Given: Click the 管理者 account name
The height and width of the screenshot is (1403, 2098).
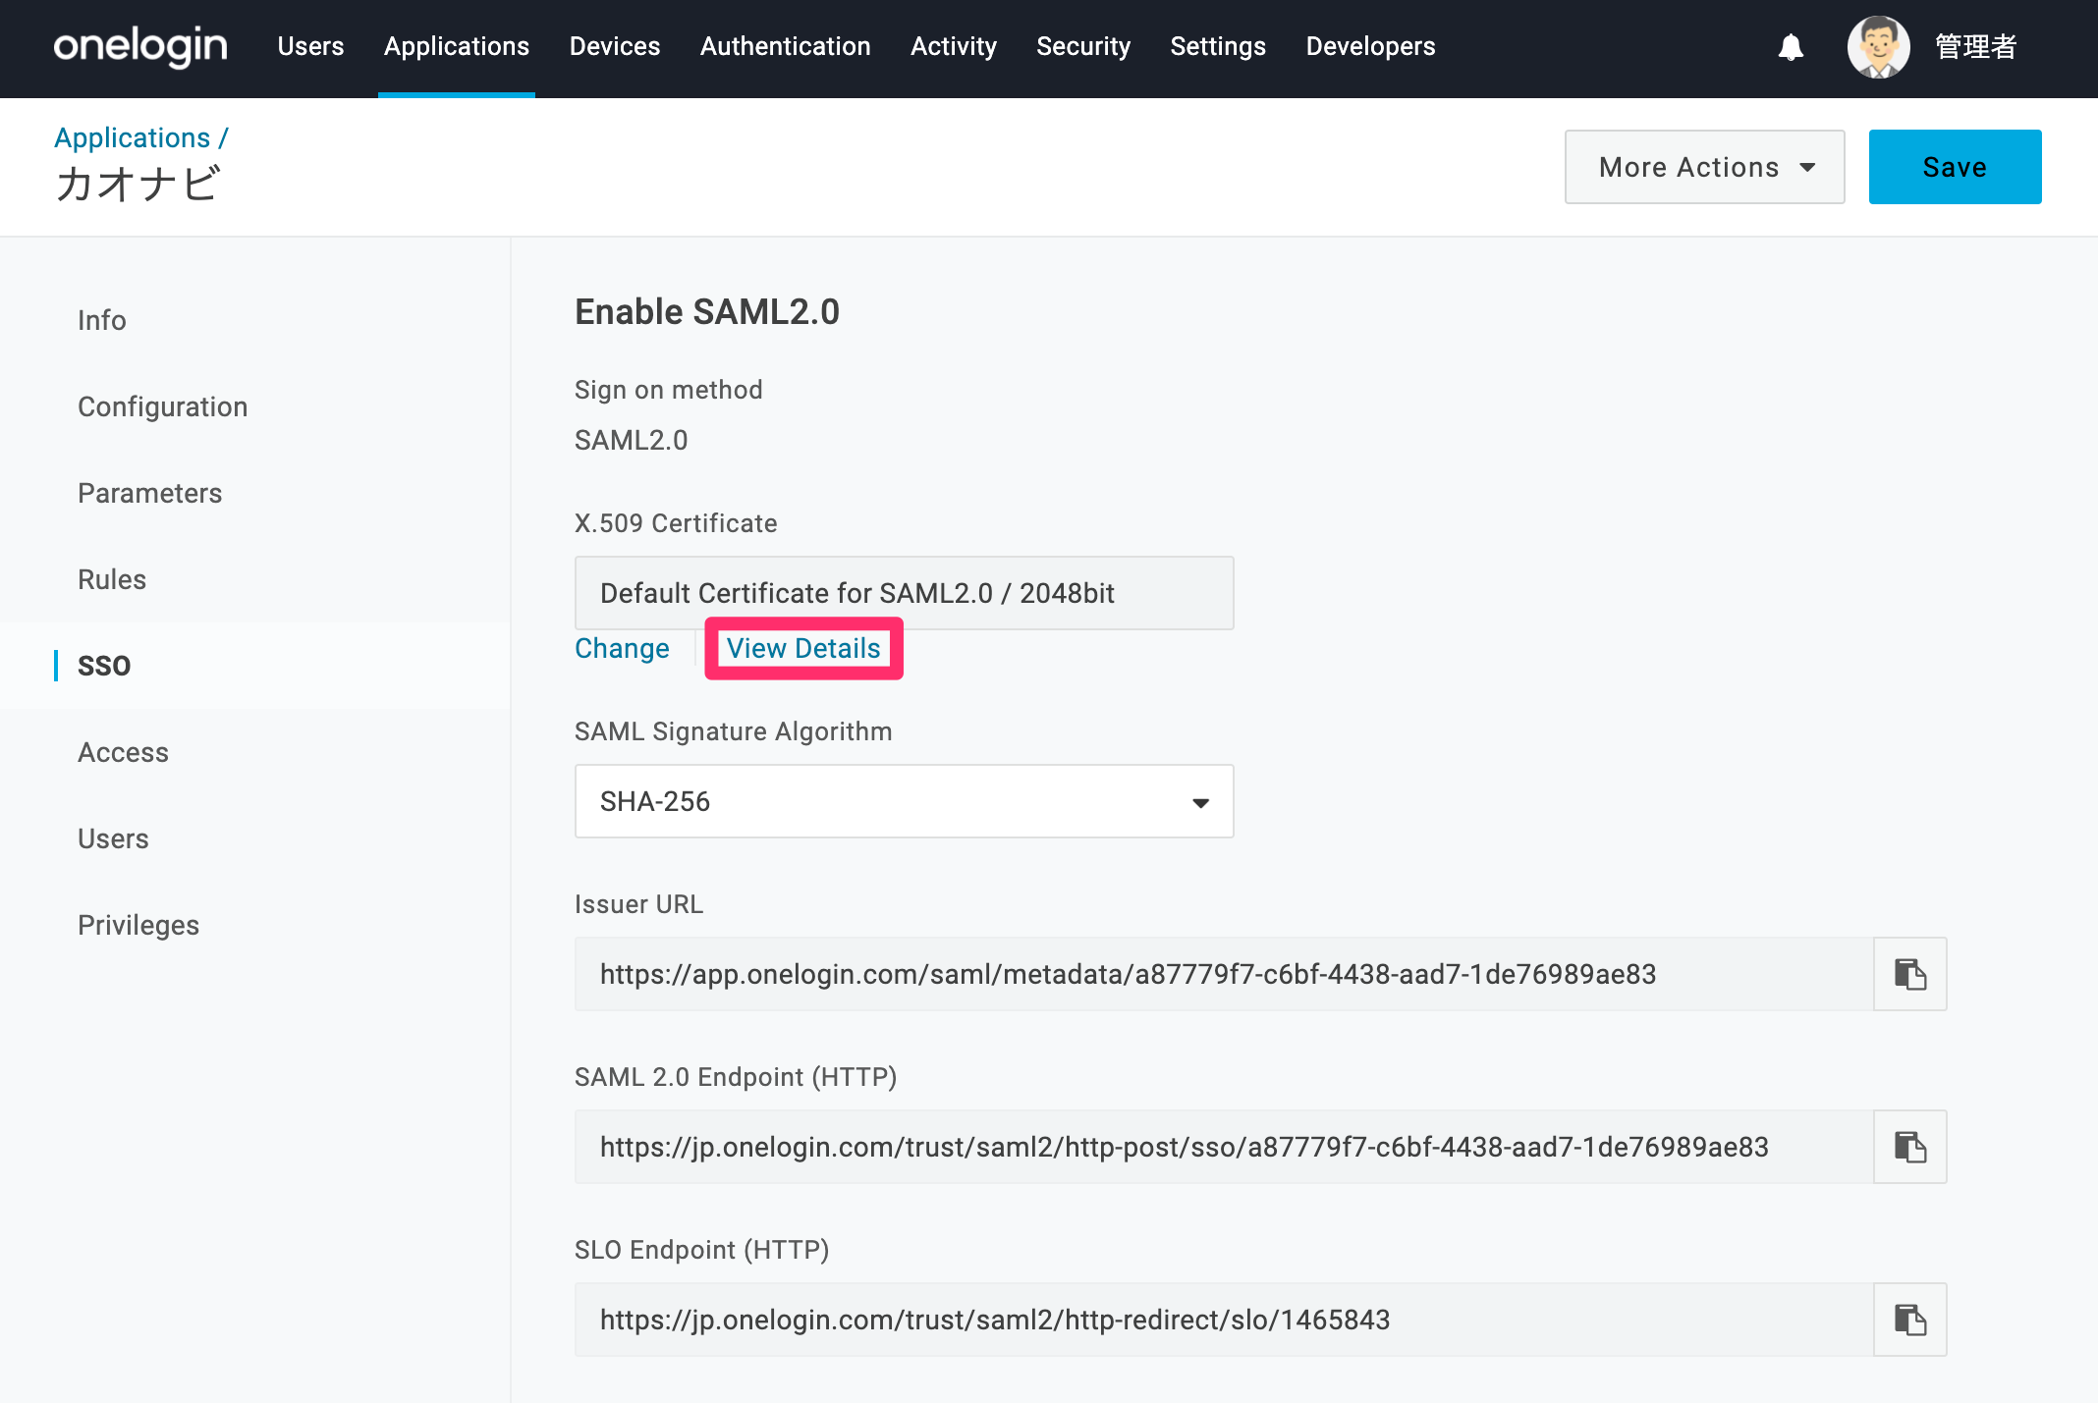Looking at the screenshot, I should click(1975, 46).
